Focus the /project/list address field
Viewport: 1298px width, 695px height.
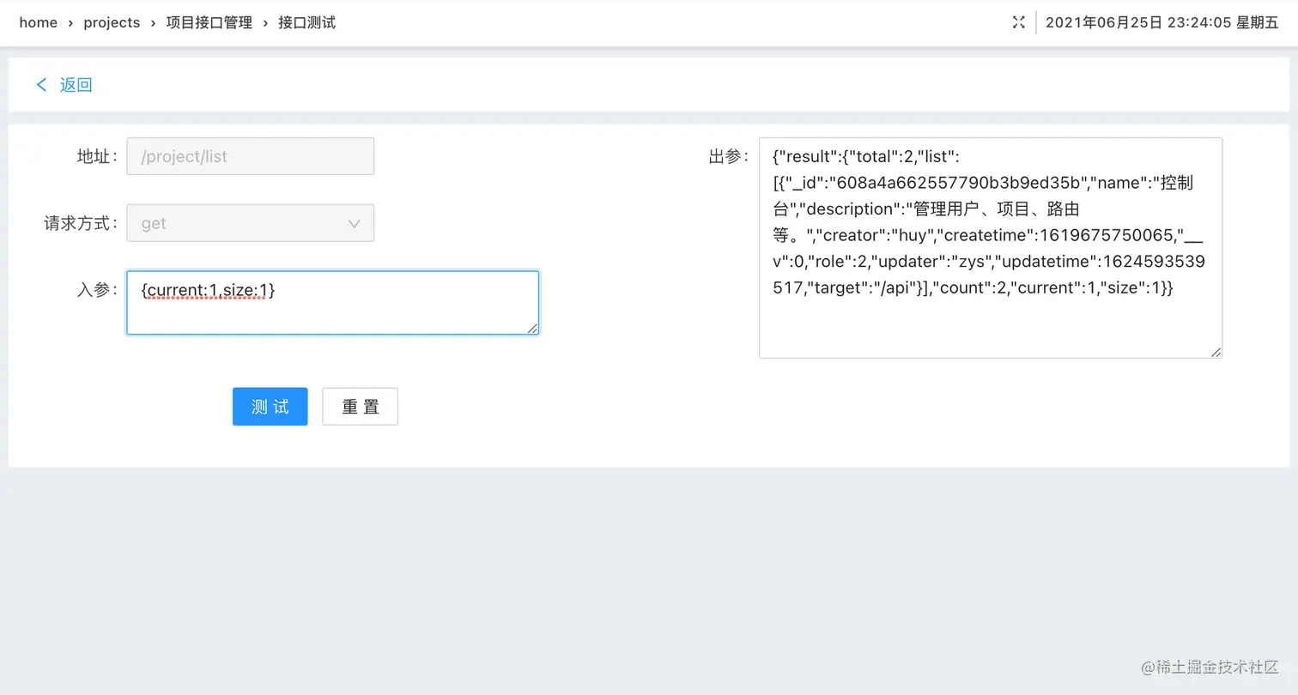[x=251, y=156]
